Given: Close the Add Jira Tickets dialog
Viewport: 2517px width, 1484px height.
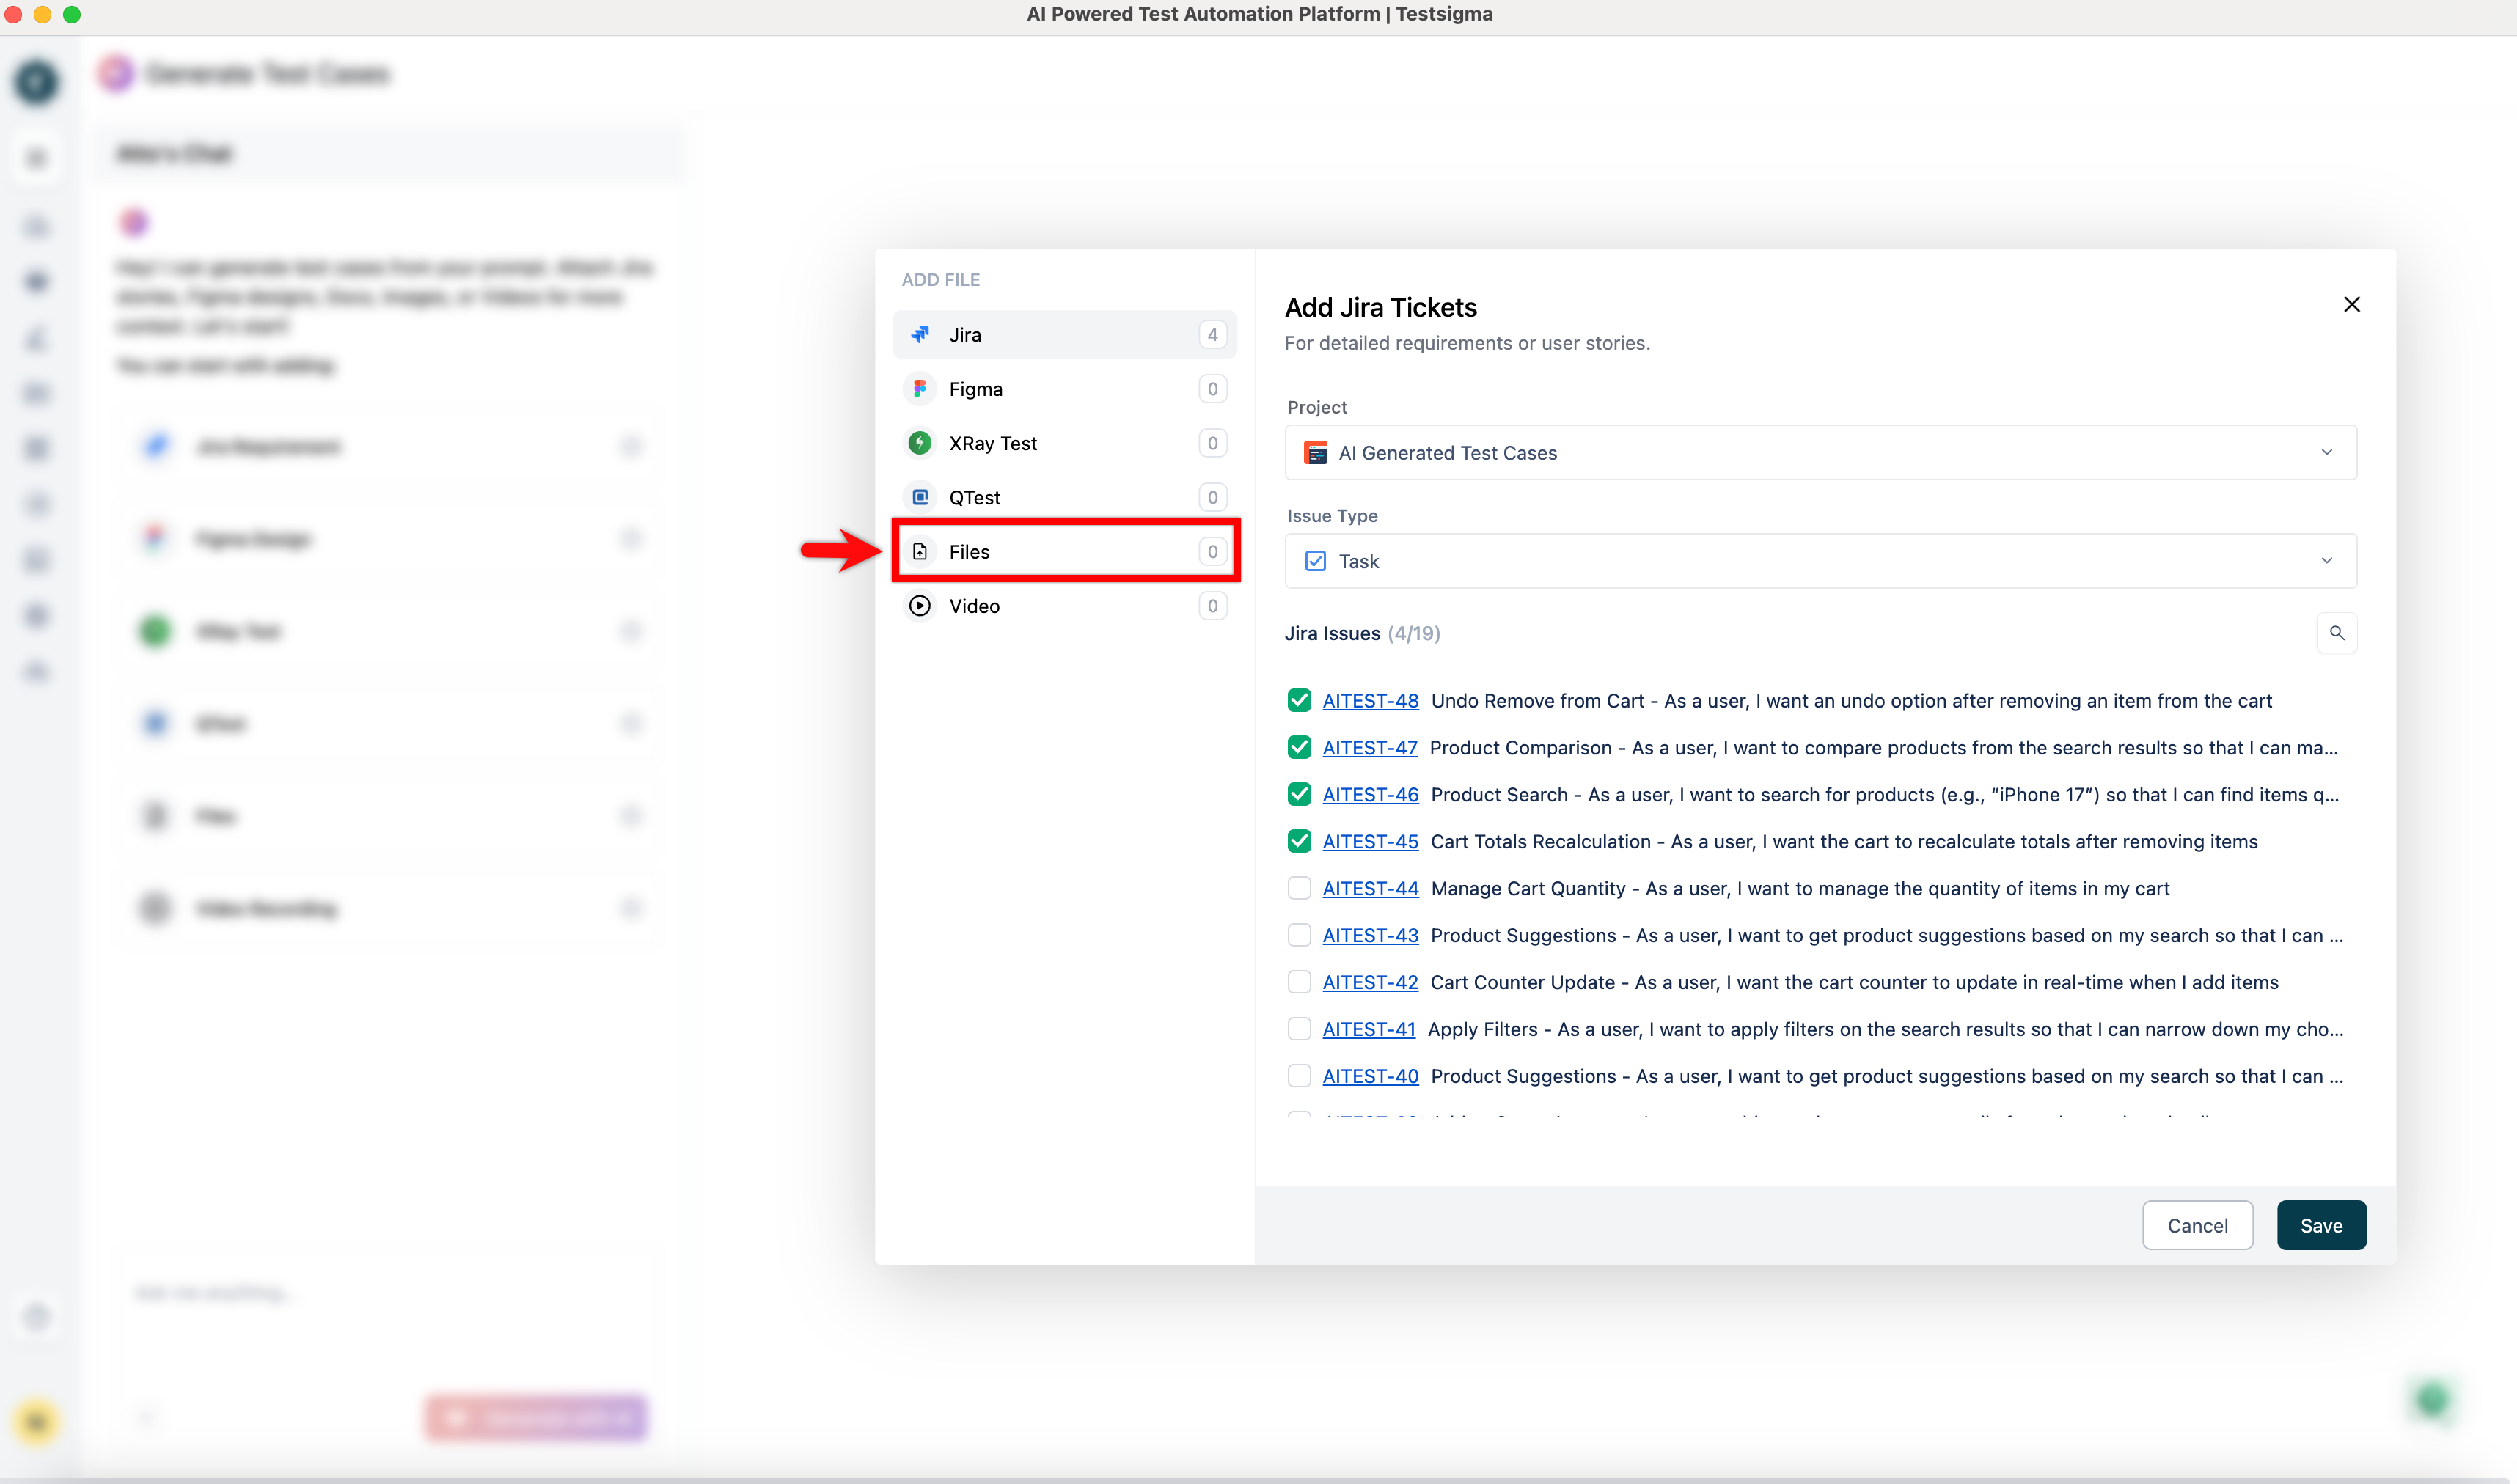Looking at the screenshot, I should pos(2352,304).
